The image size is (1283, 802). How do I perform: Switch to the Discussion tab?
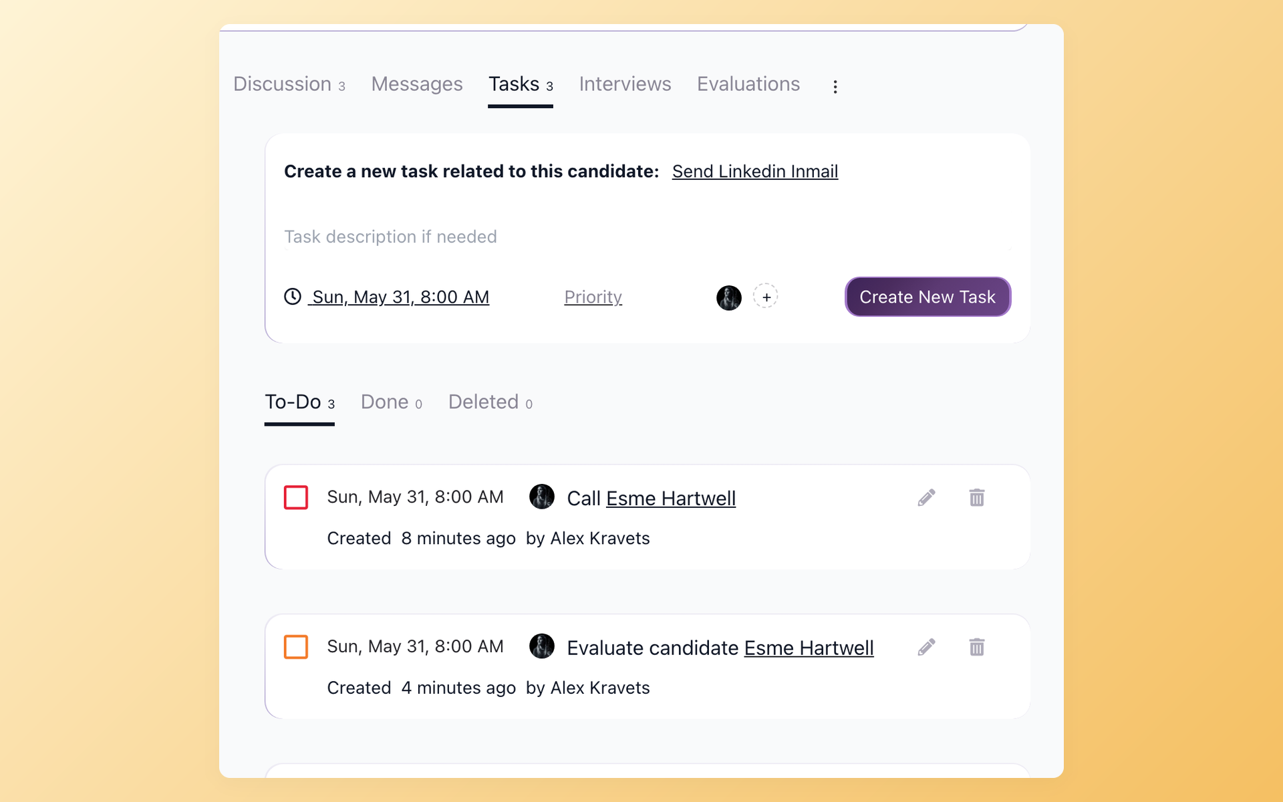(289, 84)
